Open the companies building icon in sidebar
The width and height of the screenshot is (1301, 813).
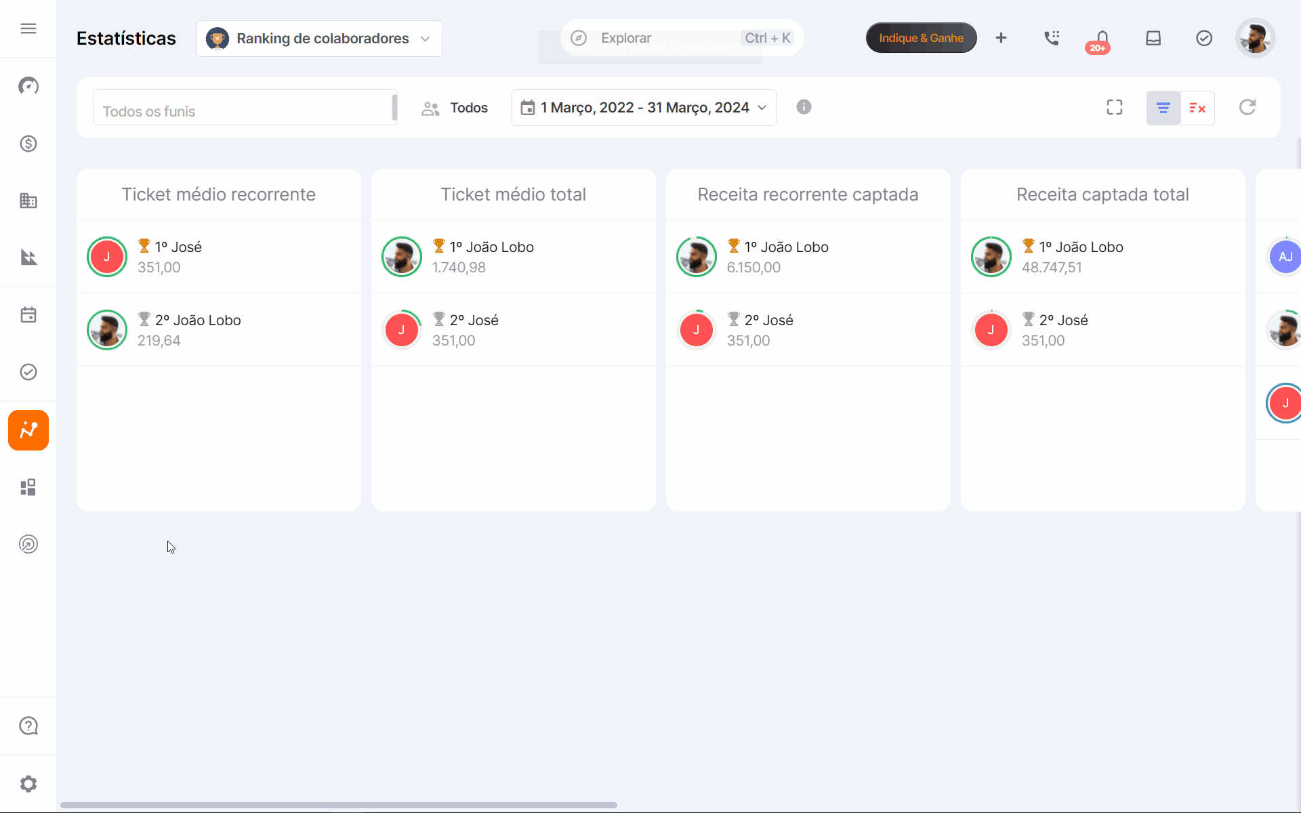coord(28,201)
